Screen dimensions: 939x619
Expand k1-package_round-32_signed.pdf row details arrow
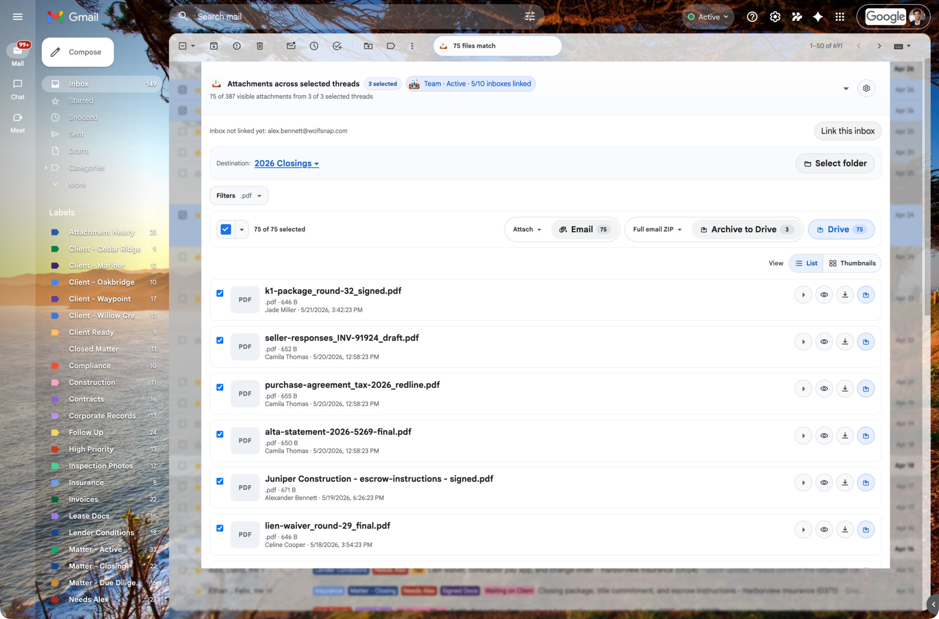[803, 295]
